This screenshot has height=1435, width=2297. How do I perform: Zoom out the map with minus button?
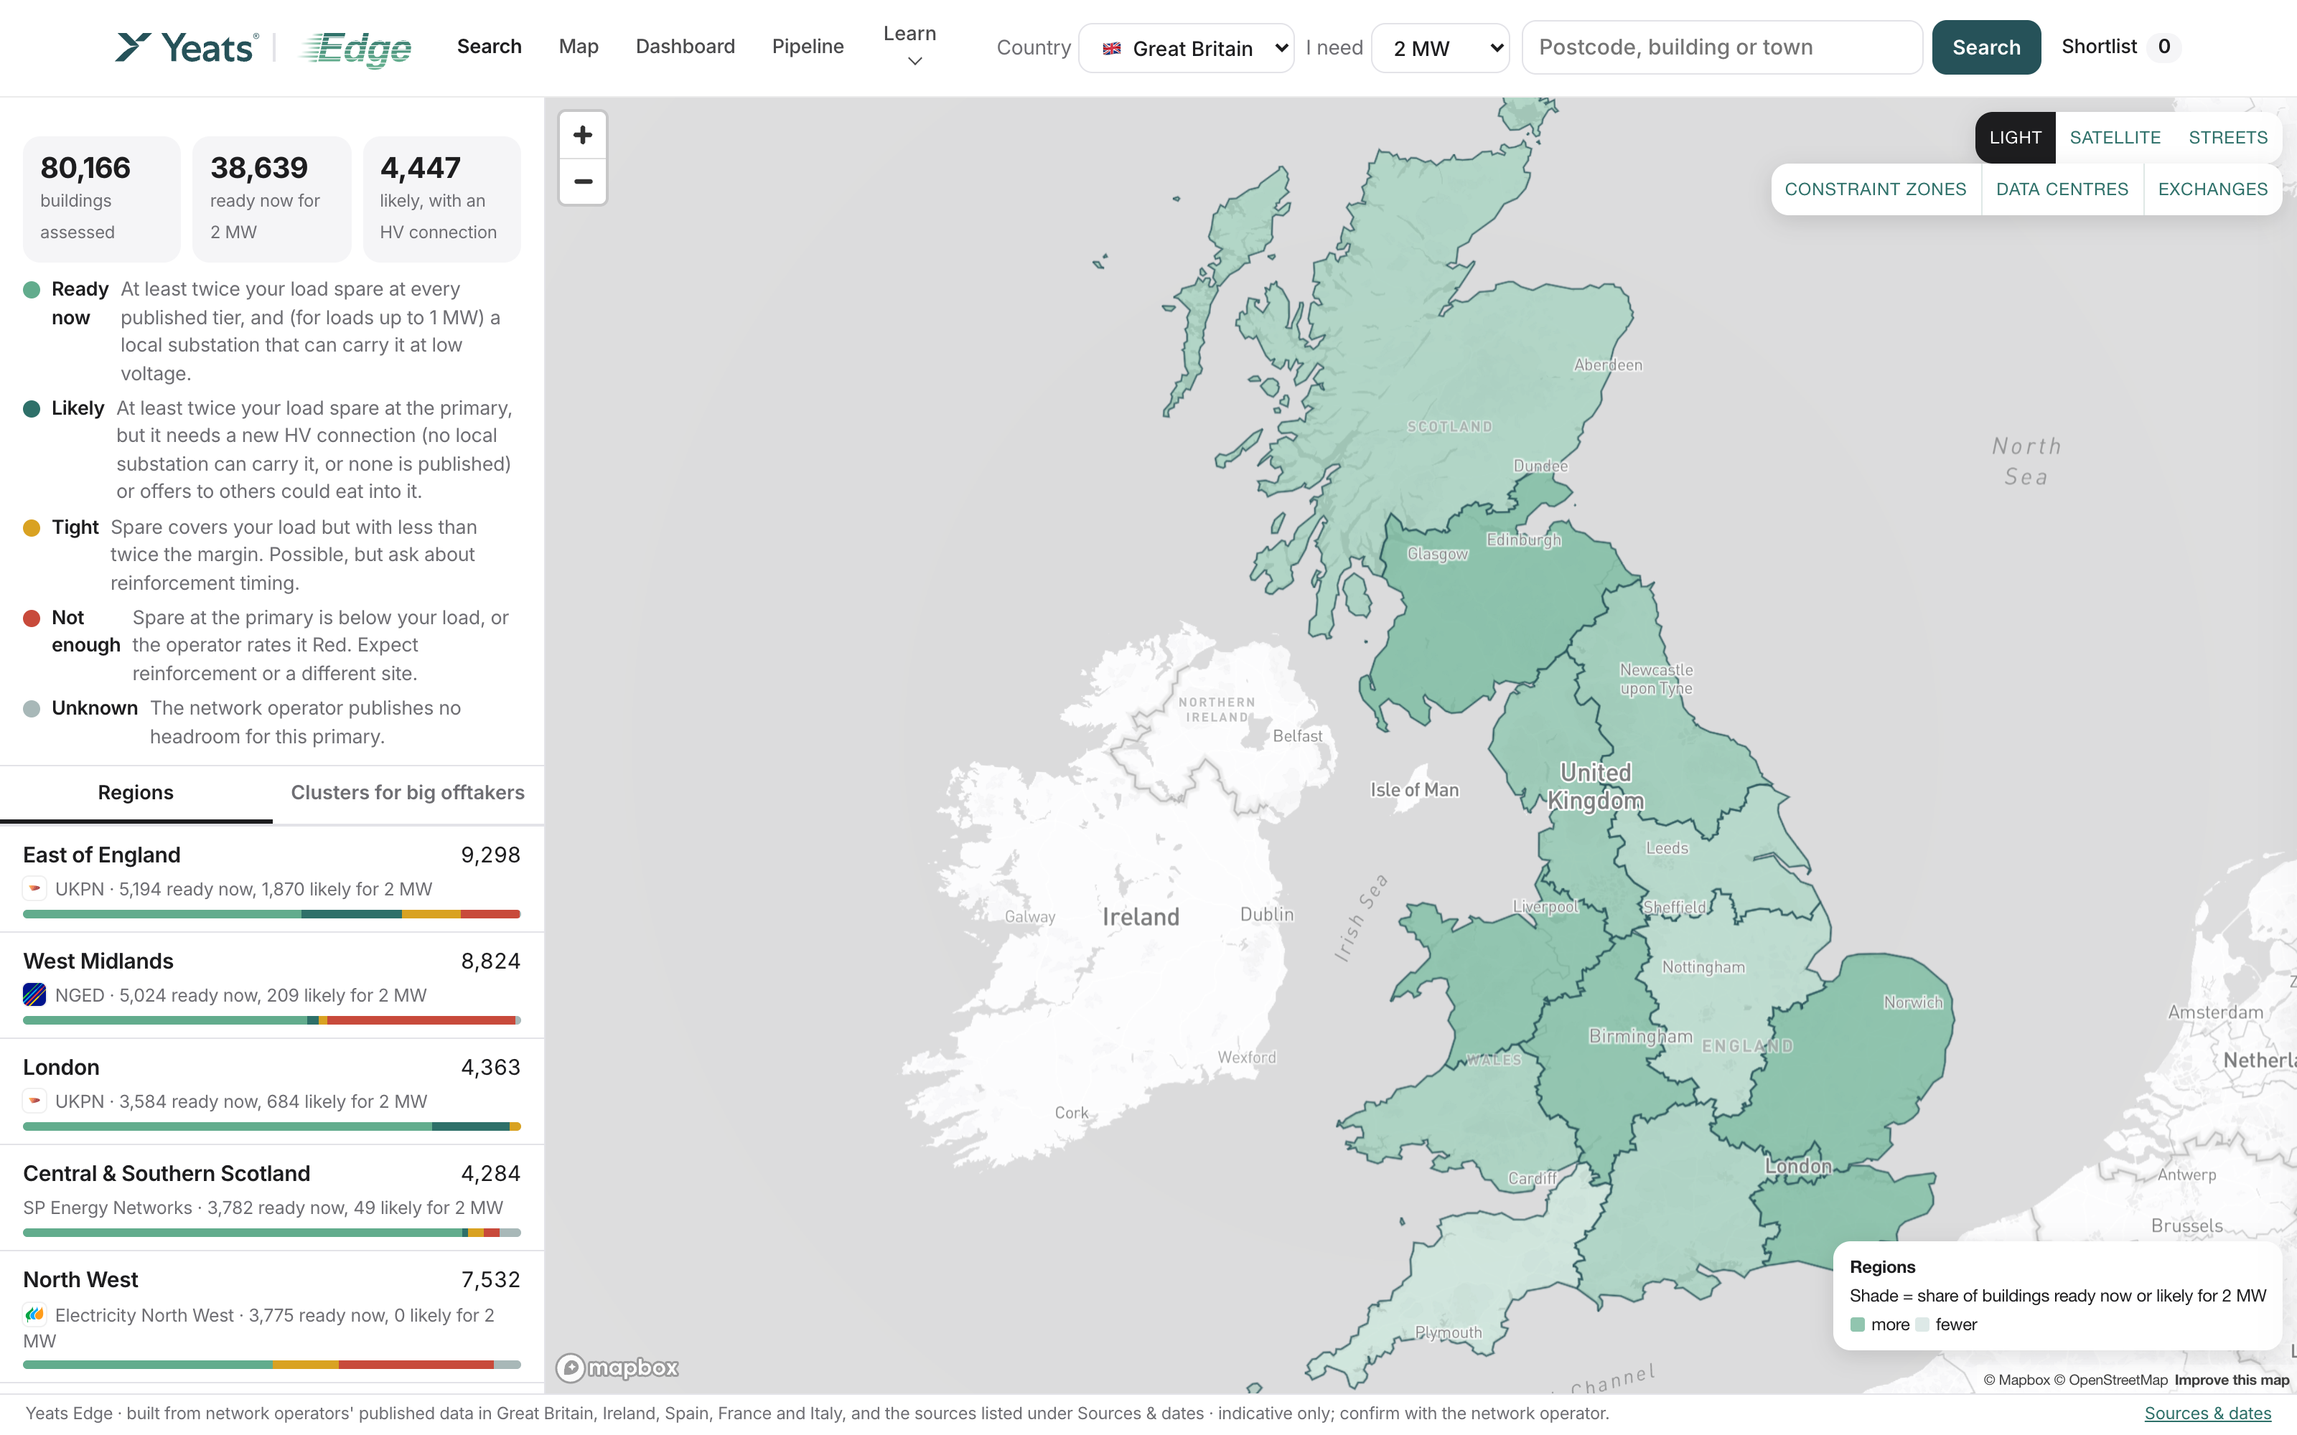click(x=583, y=182)
